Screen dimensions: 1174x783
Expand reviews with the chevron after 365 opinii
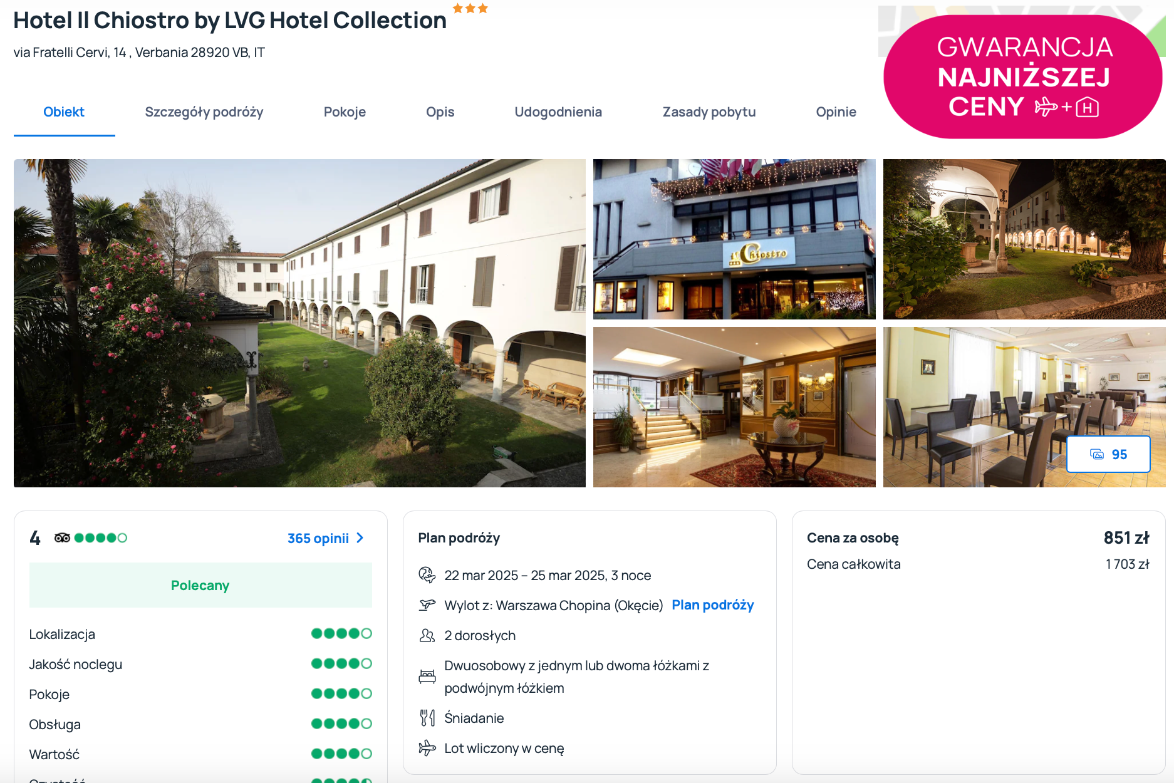coord(360,538)
